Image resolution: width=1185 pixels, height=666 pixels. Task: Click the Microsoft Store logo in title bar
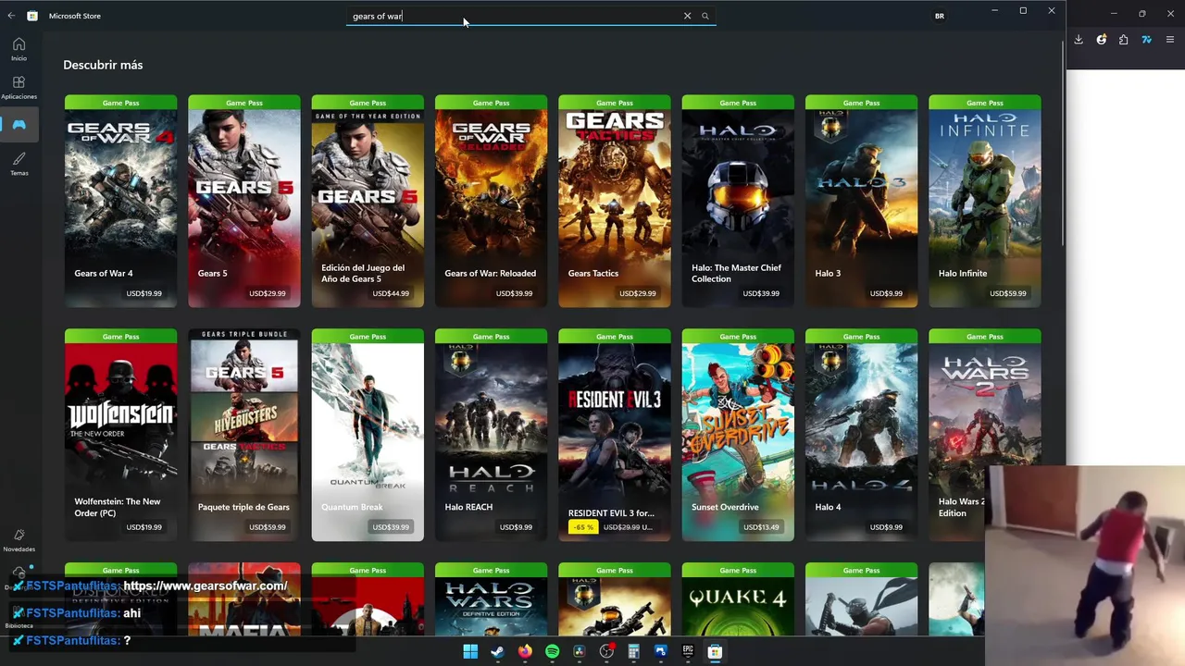point(32,16)
